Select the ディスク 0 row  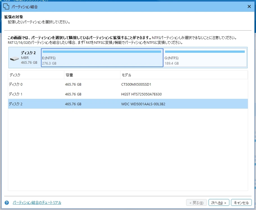pos(128,84)
